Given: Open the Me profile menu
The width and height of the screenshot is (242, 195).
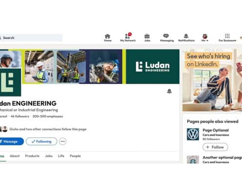Looking at the screenshot, I should [x=205, y=38].
